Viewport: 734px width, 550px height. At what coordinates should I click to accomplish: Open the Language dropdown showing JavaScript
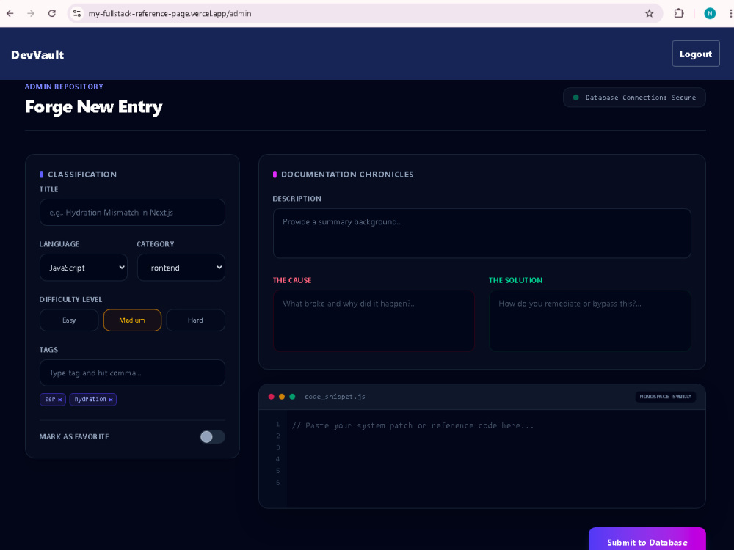coord(84,268)
